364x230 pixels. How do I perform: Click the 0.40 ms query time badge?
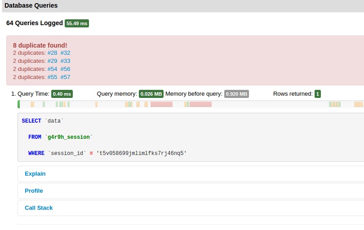tap(62, 94)
